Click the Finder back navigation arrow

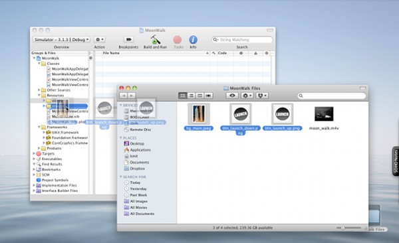point(124,96)
